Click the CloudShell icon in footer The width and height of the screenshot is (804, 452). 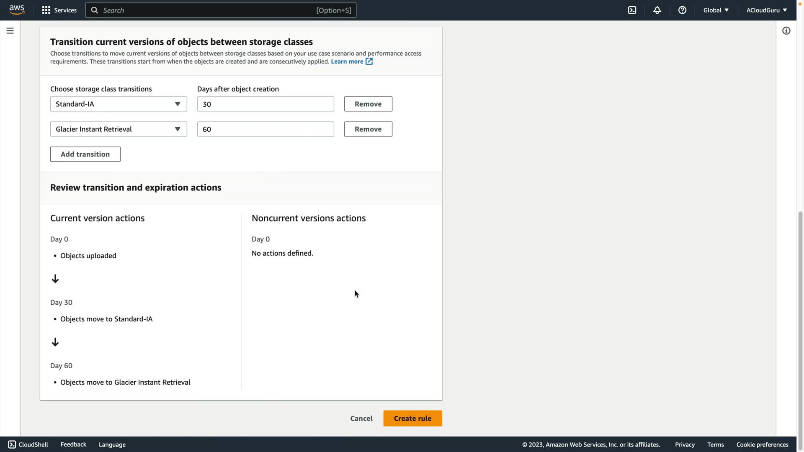(x=12, y=444)
